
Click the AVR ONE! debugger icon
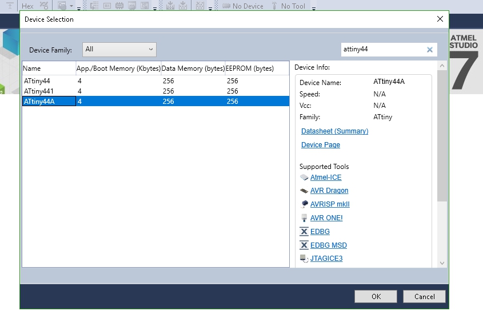[x=304, y=218]
